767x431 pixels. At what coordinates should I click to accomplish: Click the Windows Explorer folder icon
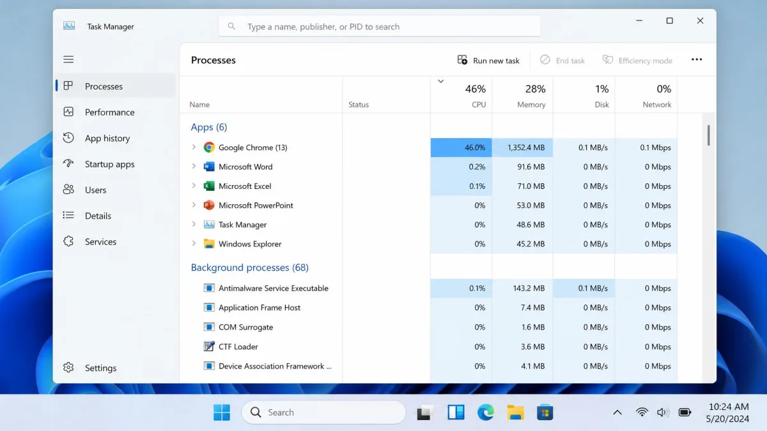pos(208,244)
